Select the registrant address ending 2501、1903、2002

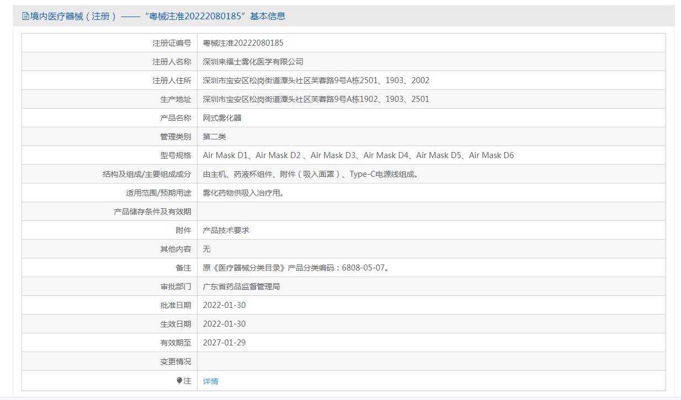(316, 80)
